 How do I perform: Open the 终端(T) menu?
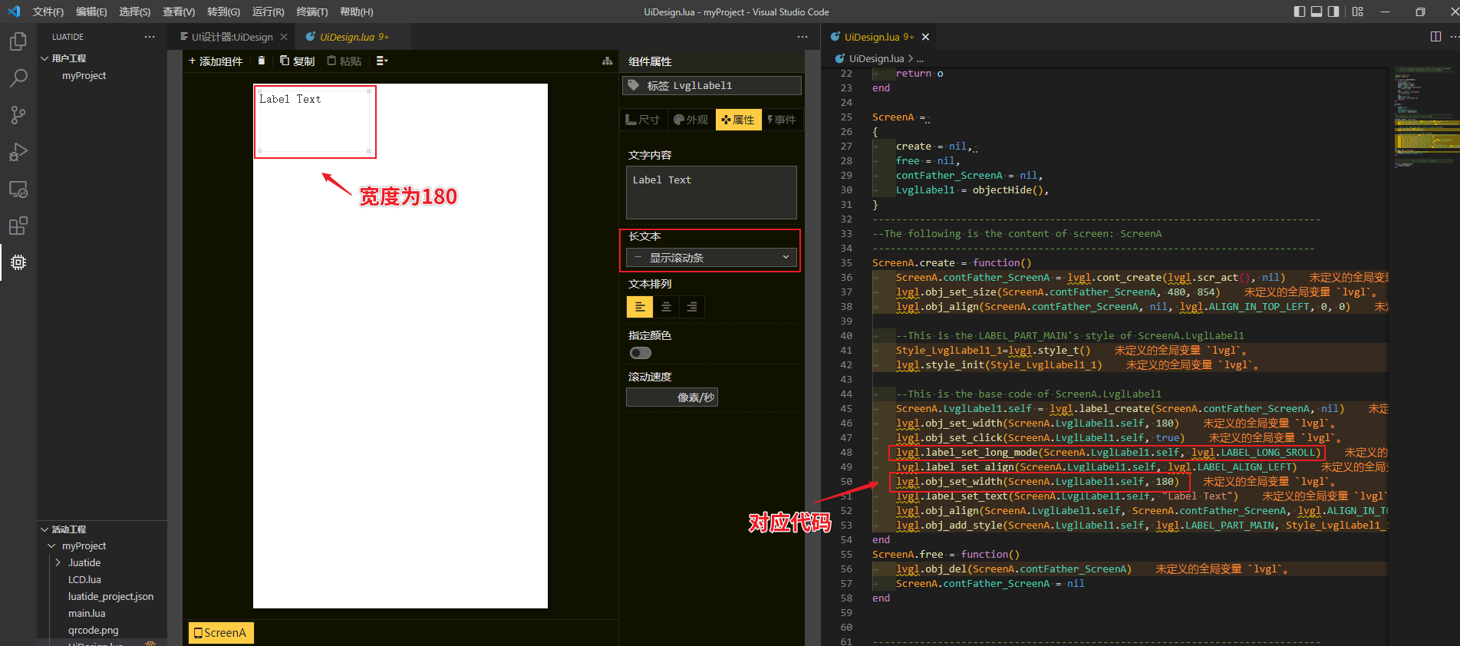click(311, 12)
